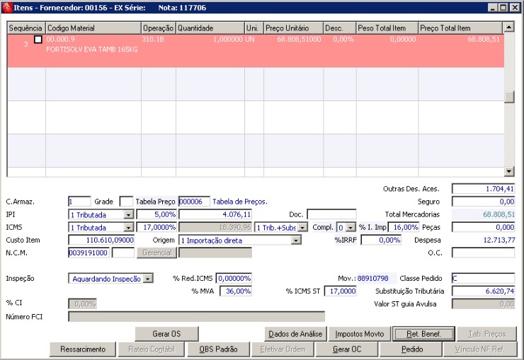Click the Desc. column header
Screen dimensions: 524x360
coord(339,28)
